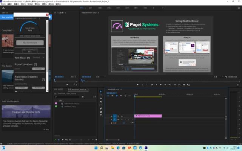Image resolution: width=242 pixels, height=151 pixels.
Task: Select the Pen tool
Action: pyautogui.click(x=101, y=108)
